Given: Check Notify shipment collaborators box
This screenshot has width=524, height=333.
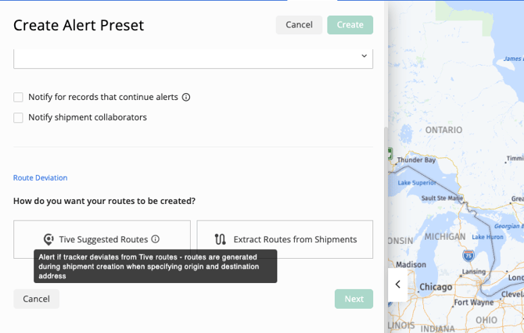Looking at the screenshot, I should [18, 118].
